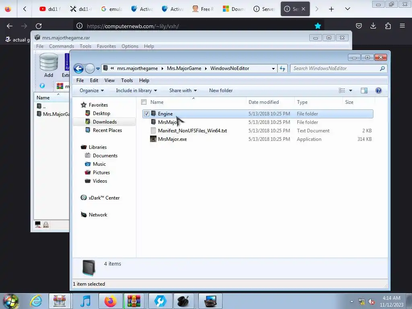Click the blue Help question mark icon
This screenshot has height=309, width=412.
[x=378, y=91]
